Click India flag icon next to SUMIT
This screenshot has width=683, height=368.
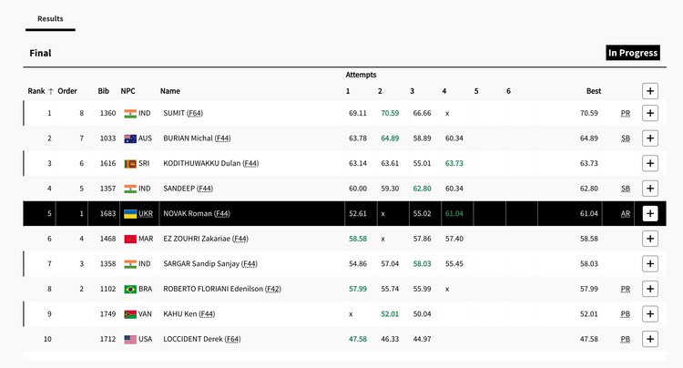point(129,114)
